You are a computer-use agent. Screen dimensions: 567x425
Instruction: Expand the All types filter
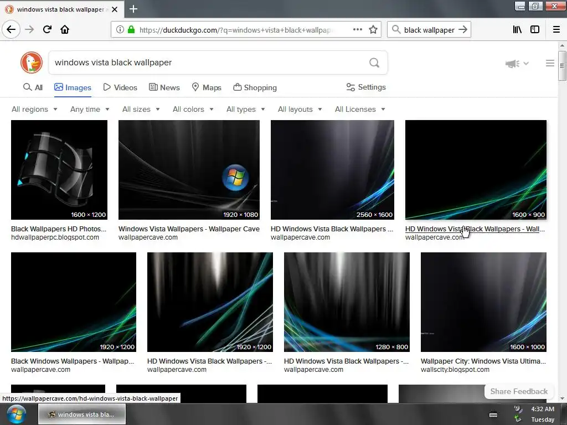click(x=245, y=109)
